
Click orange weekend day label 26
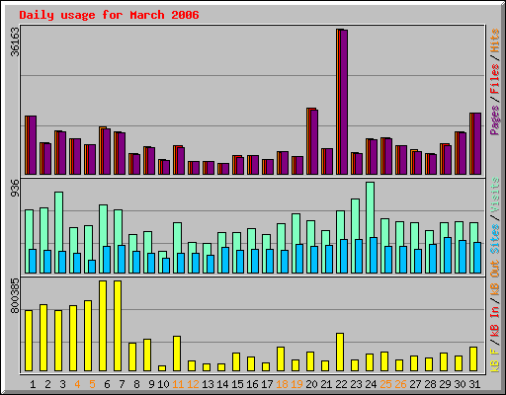tap(400, 384)
